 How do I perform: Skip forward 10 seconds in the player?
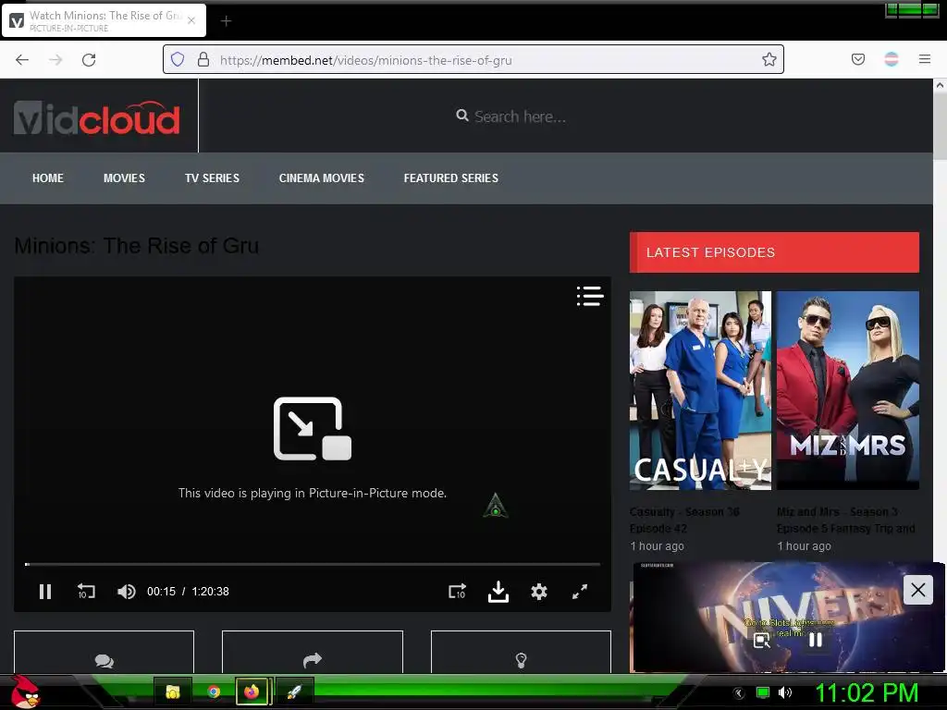pyautogui.click(x=457, y=592)
